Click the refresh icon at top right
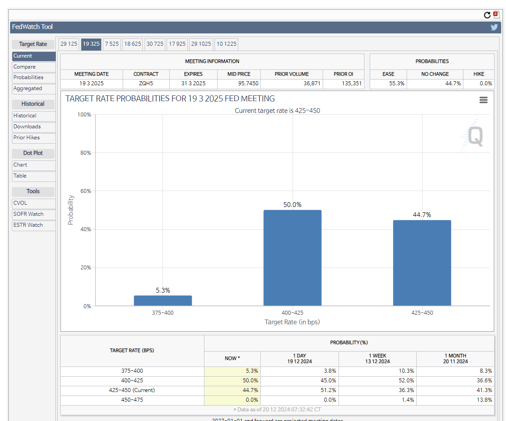The image size is (506, 421). point(487,15)
